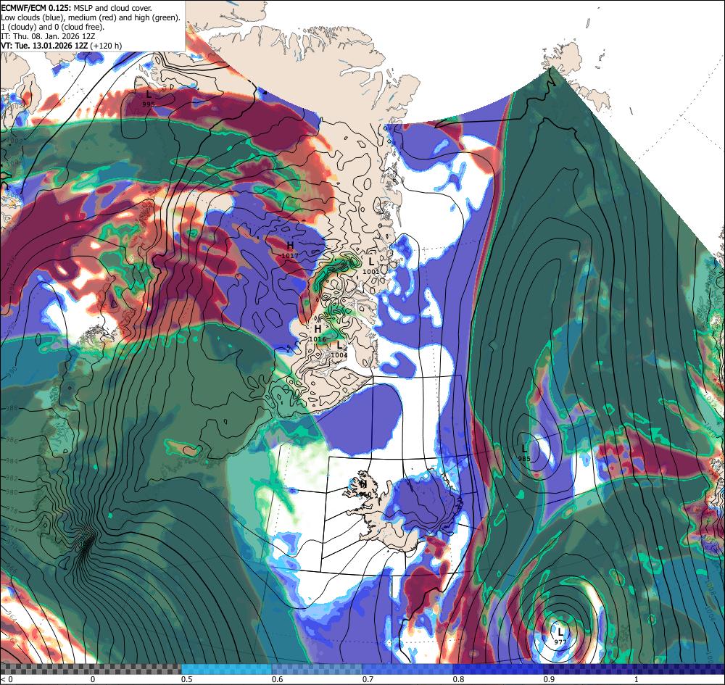Click the 0.7 color scale segment
725x685 pixels.
pos(407,669)
